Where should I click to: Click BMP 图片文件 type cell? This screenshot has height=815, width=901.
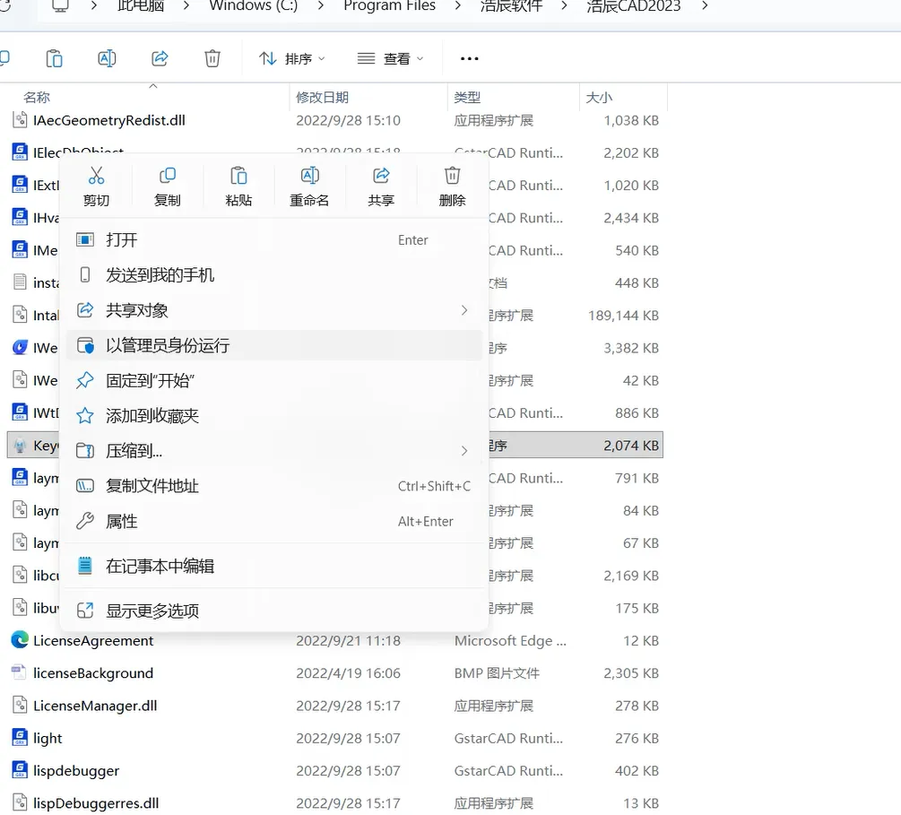[497, 673]
